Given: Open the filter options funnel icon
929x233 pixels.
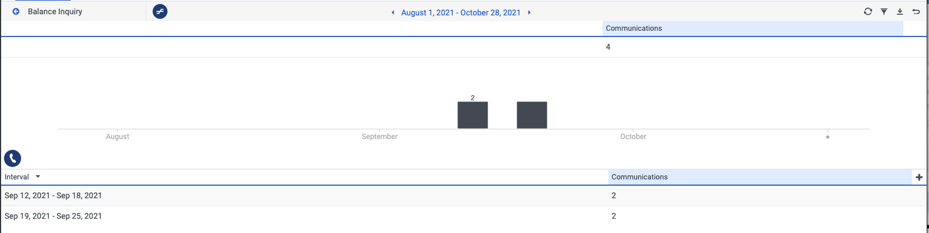Looking at the screenshot, I should point(884,11).
